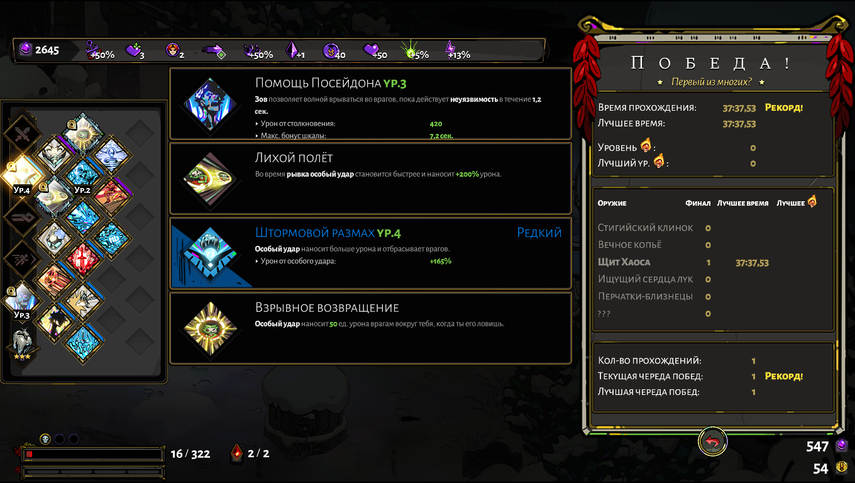Select the empty sword attack slot
The width and height of the screenshot is (855, 483).
click(x=22, y=133)
